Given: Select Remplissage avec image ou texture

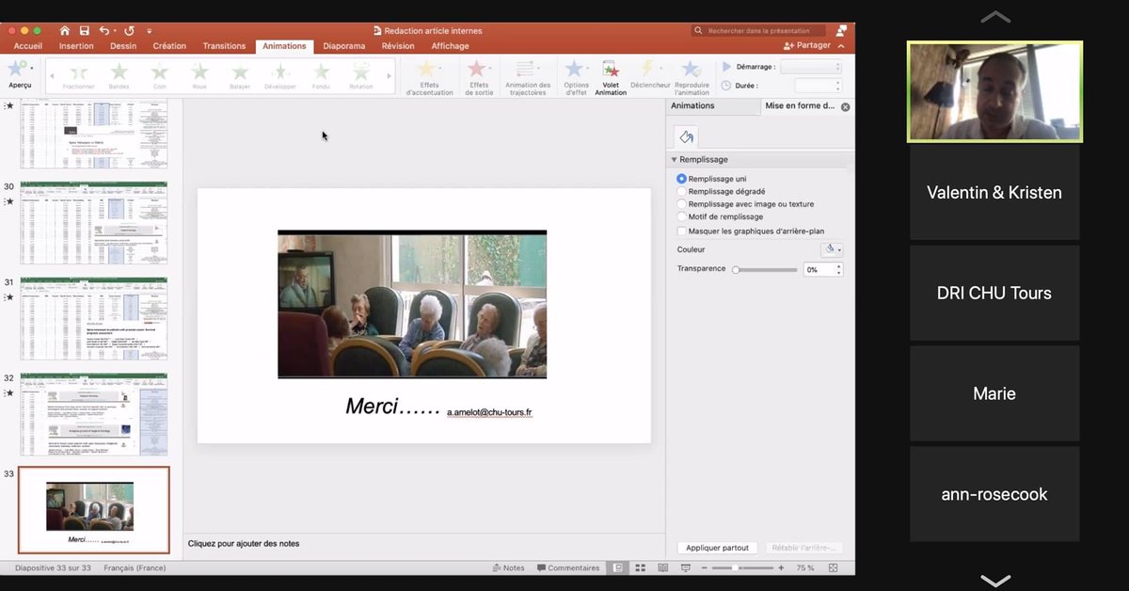Looking at the screenshot, I should pyautogui.click(x=682, y=204).
